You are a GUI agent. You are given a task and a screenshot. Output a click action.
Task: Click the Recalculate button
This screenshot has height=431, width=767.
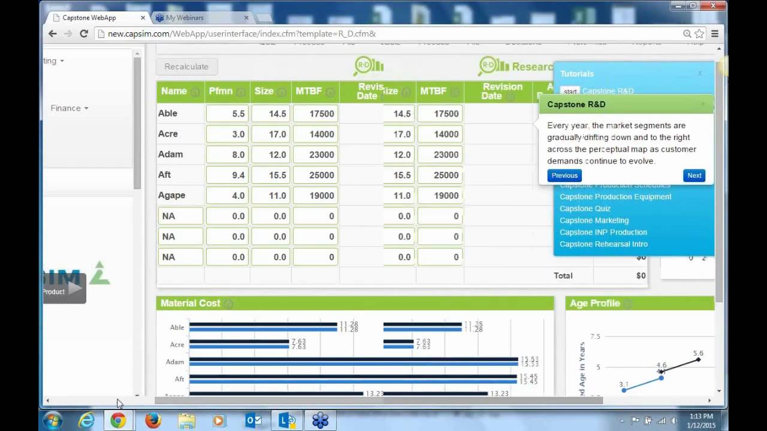pyautogui.click(x=186, y=66)
